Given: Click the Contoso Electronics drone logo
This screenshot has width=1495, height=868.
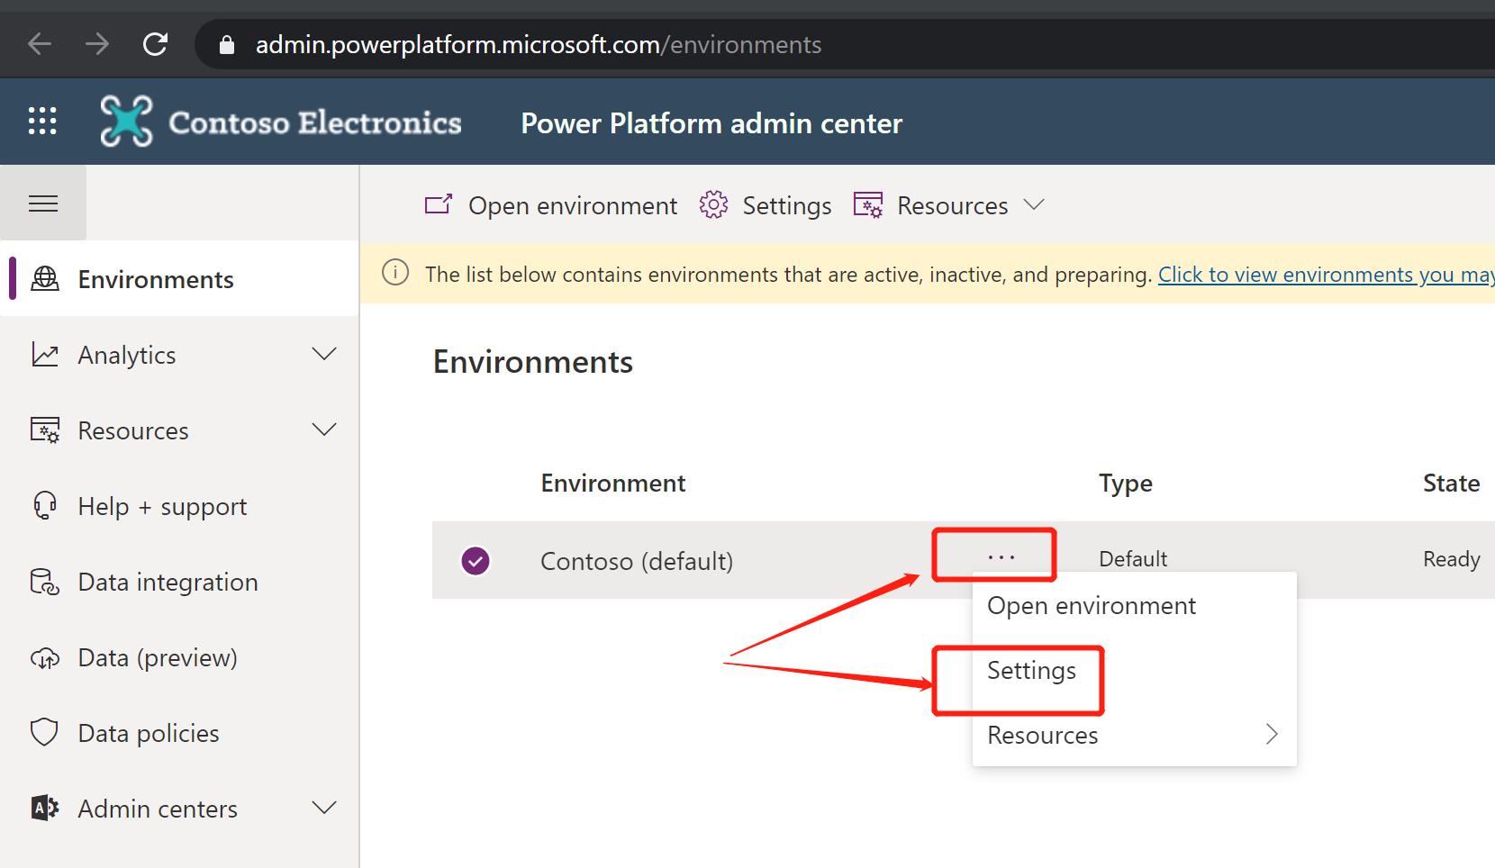Looking at the screenshot, I should 126,121.
